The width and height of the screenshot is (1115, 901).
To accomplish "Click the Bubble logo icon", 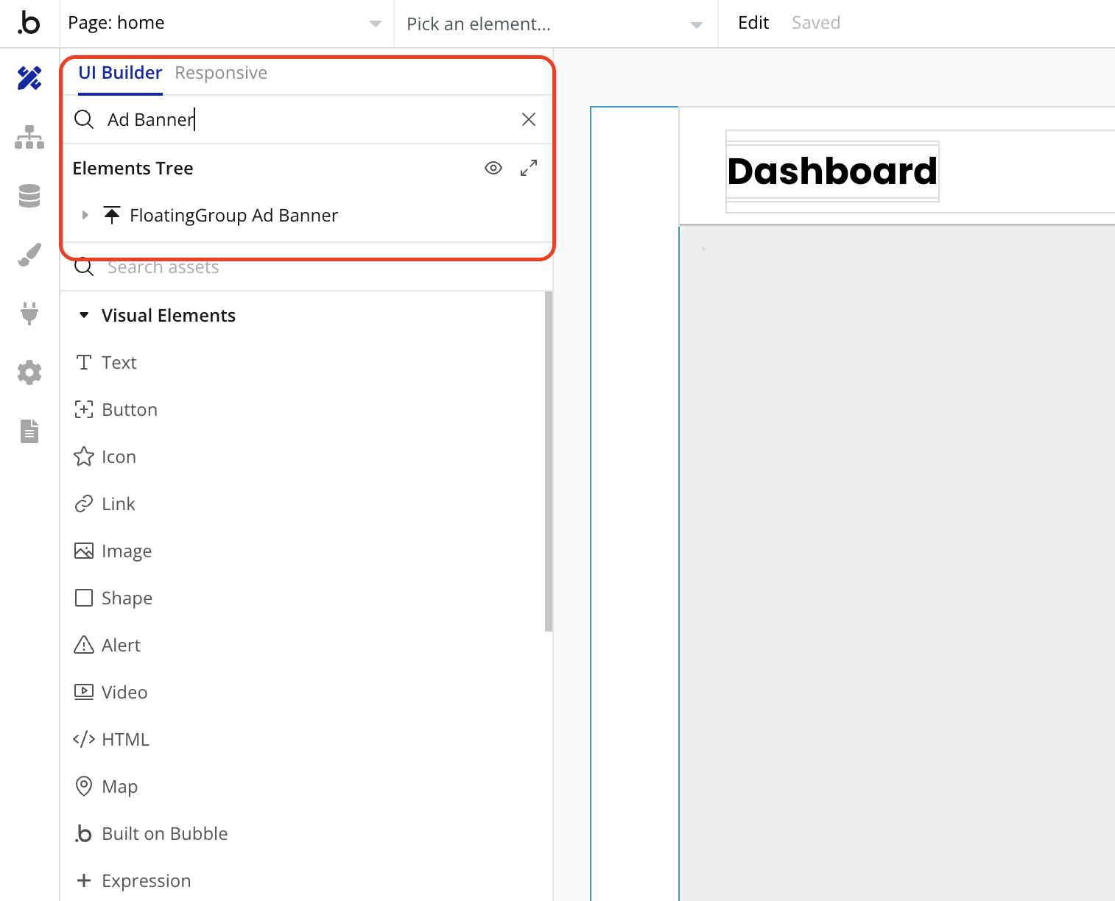I will pyautogui.click(x=29, y=23).
